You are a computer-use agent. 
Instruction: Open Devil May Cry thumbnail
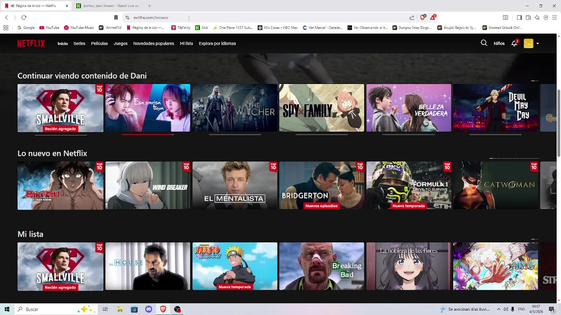point(496,108)
